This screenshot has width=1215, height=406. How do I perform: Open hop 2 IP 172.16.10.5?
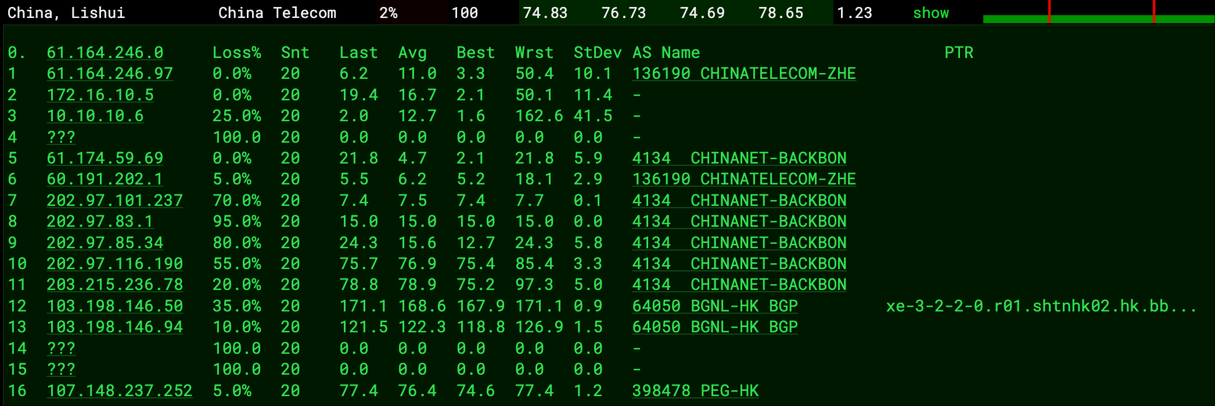pyautogui.click(x=100, y=95)
